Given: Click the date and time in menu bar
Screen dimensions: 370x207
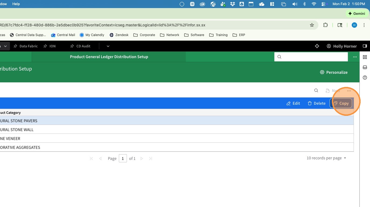Looking at the screenshot, I should 349,4.
